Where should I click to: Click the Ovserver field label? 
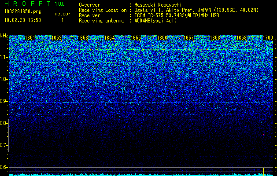click(89, 5)
